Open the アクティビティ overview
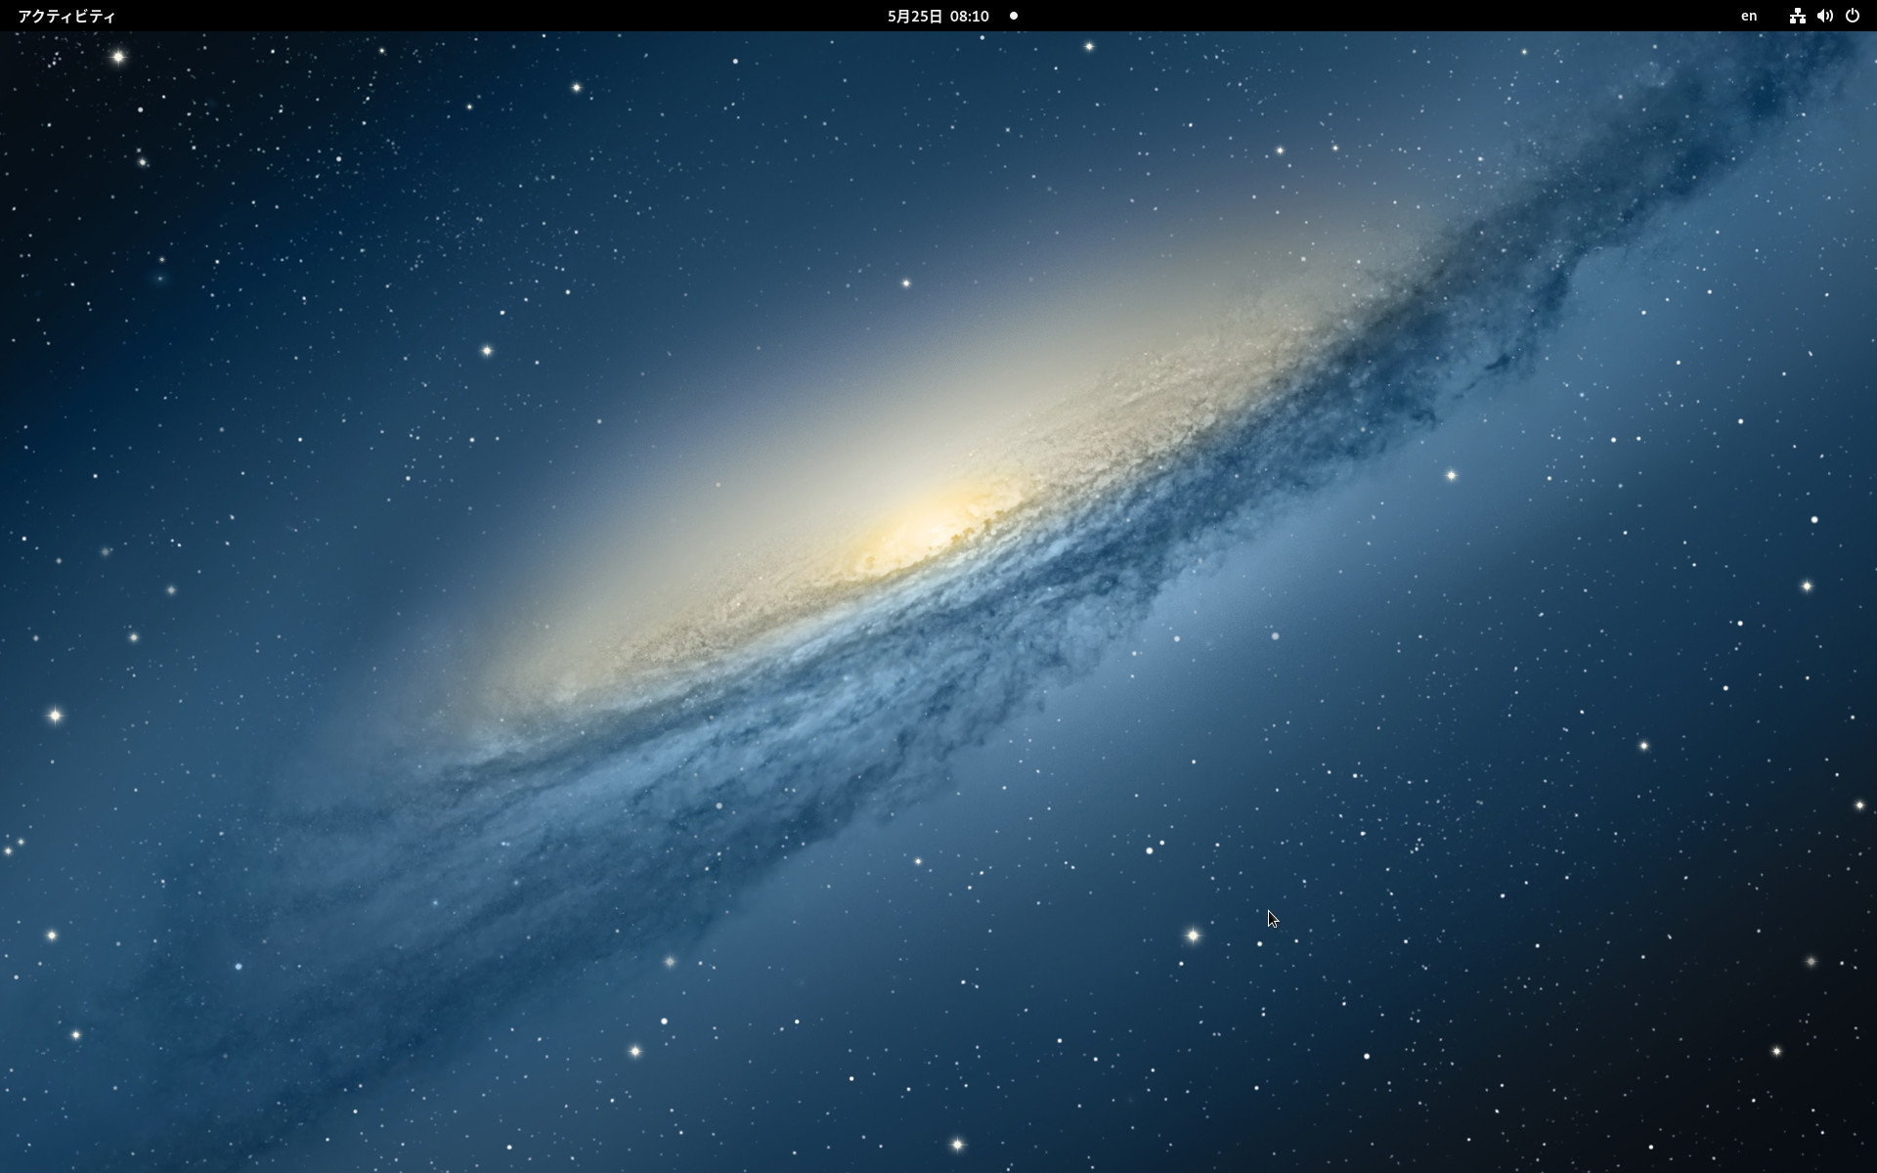 [x=66, y=16]
